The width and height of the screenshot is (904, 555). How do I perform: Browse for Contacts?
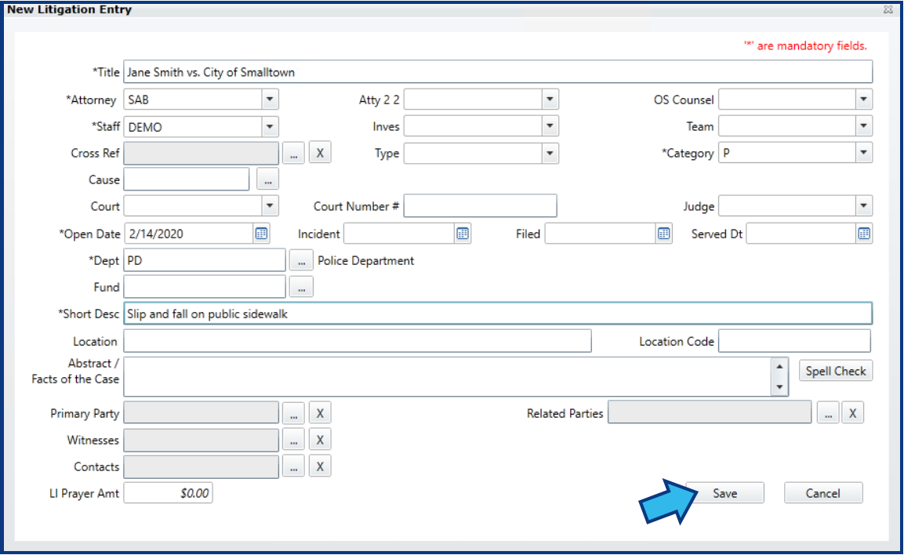[x=293, y=467]
